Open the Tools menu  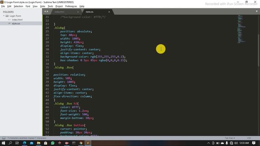50,6
